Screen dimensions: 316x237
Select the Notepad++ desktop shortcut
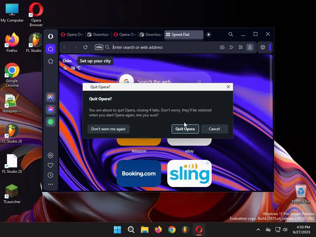(x=12, y=104)
